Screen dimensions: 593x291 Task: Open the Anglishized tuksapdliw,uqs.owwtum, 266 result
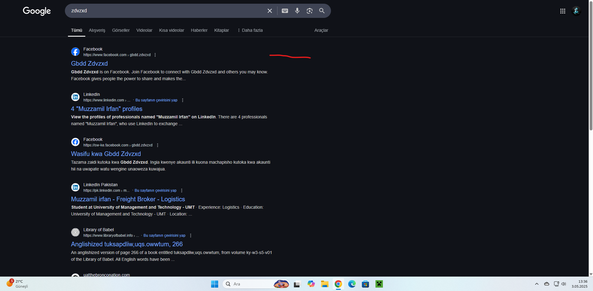coord(127,244)
